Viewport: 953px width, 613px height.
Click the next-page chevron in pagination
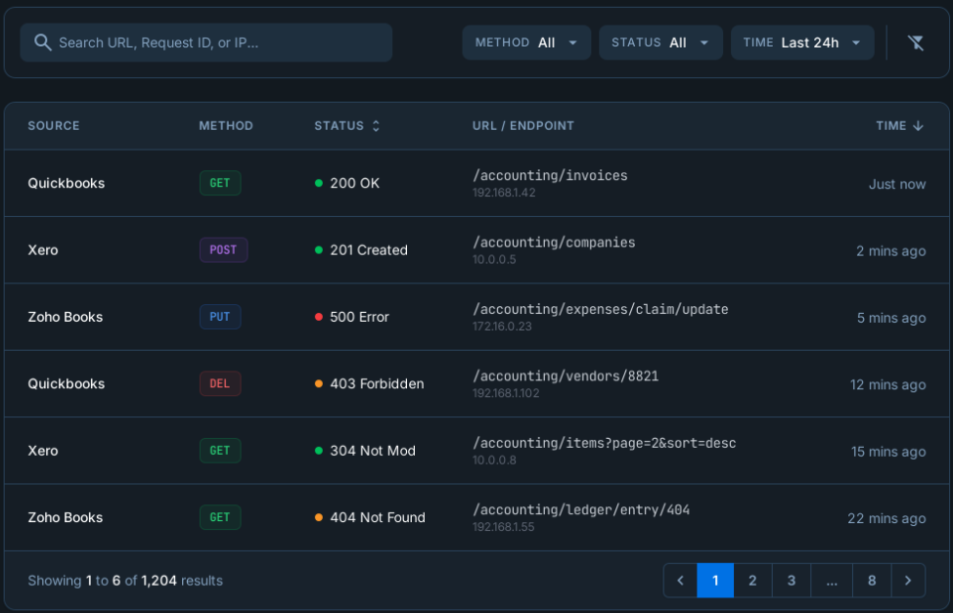tap(908, 580)
